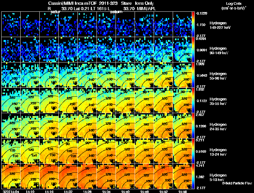This screenshot has width=254, height=193.
Task: Click the -0.1220 color scale maximum value
Action: click(x=201, y=13)
